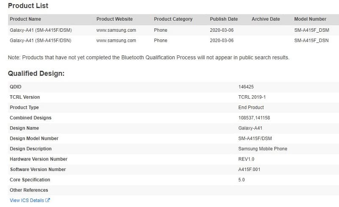Select hardware version REV1.0
Screen dimensions: 339x207
point(246,159)
